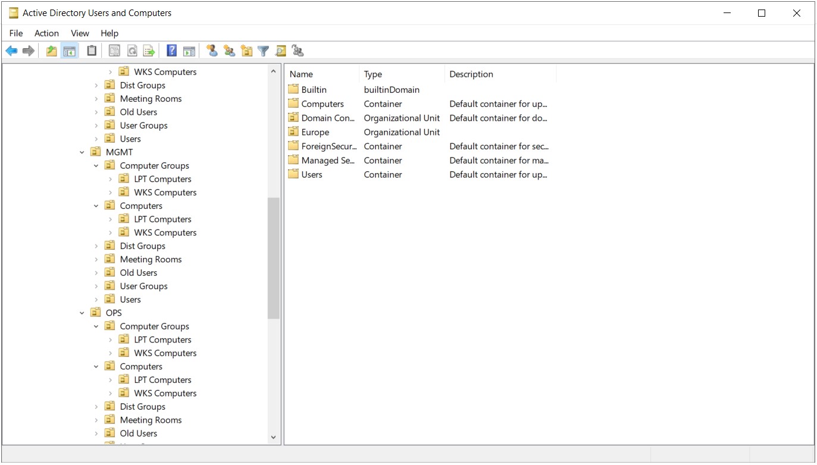
Task: Click the Domain Con... OU icon
Action: click(293, 118)
